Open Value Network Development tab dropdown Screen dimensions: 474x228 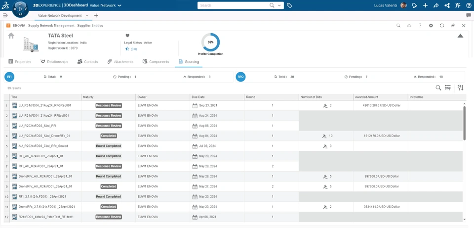pos(87,15)
